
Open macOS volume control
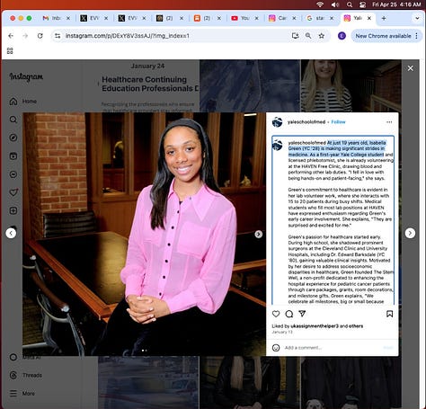pyautogui.click(x=335, y=4)
